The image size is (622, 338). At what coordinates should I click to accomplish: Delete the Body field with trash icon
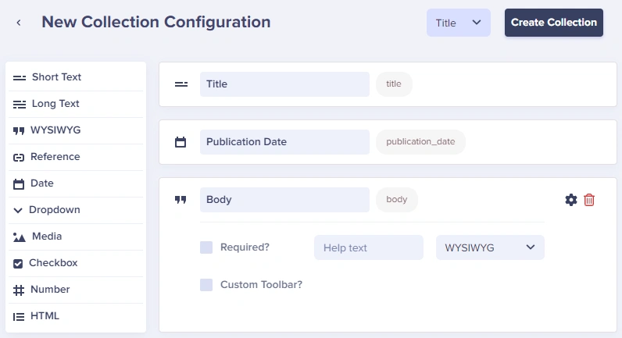(x=589, y=200)
